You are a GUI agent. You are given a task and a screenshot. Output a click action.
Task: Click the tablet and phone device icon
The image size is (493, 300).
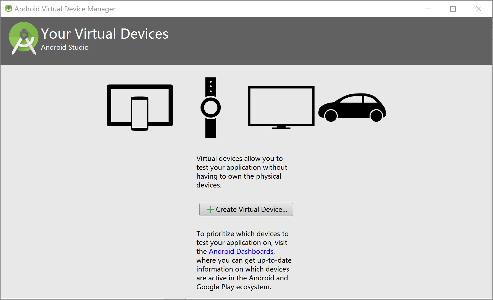(140, 108)
